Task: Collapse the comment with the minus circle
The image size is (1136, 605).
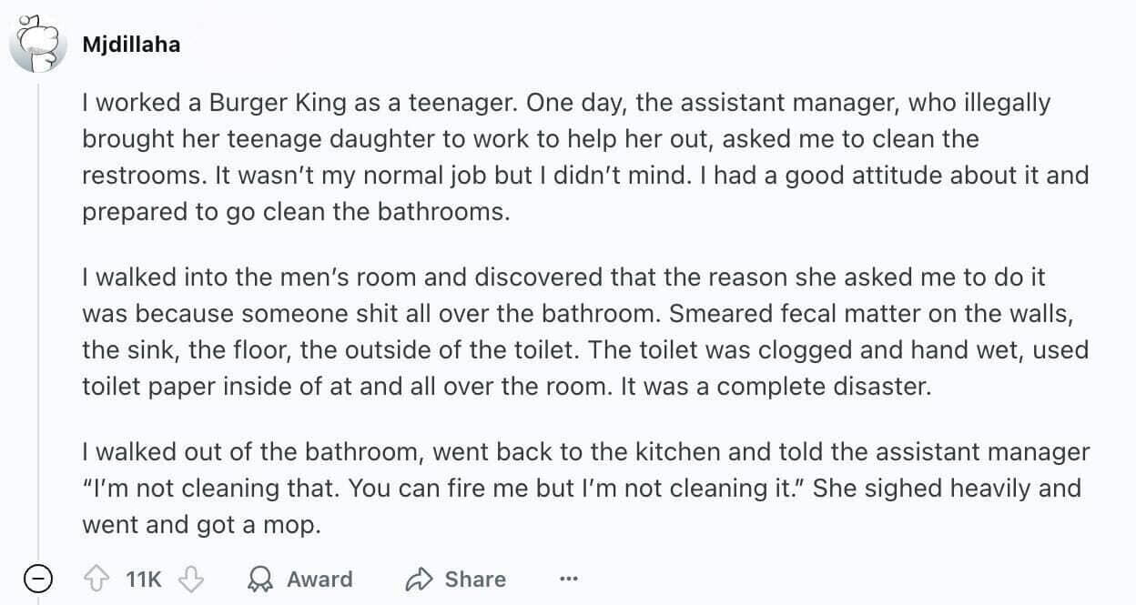Action: [37, 579]
